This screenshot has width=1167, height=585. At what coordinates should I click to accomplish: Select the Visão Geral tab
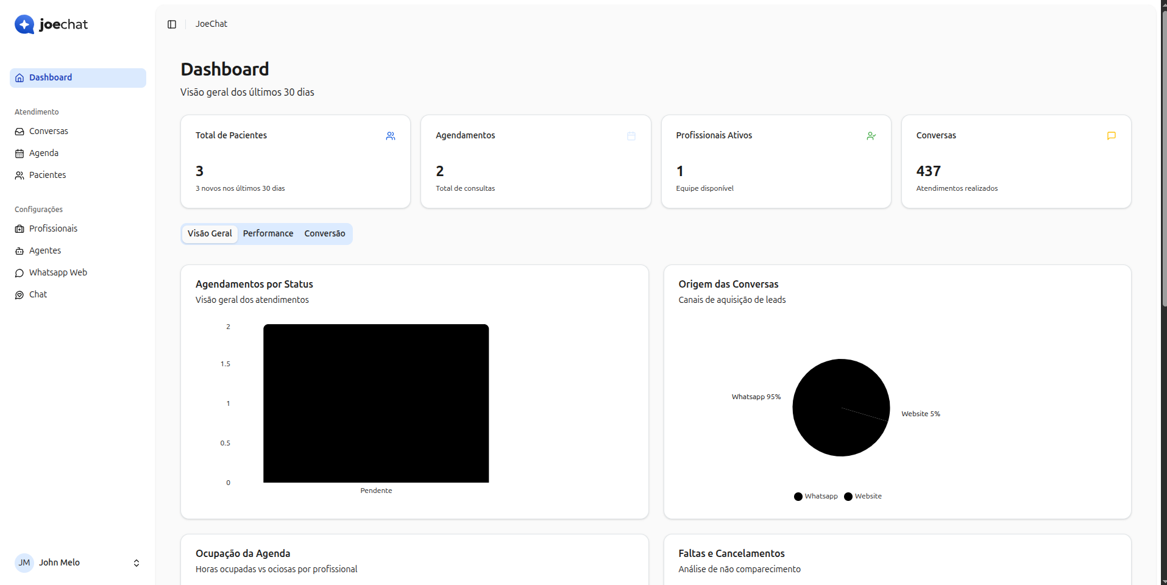[210, 233]
